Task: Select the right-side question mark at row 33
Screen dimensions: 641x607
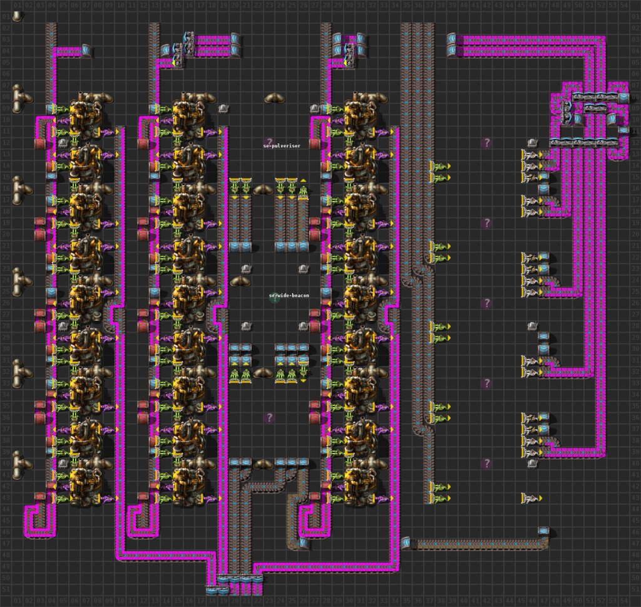Action: pos(486,383)
